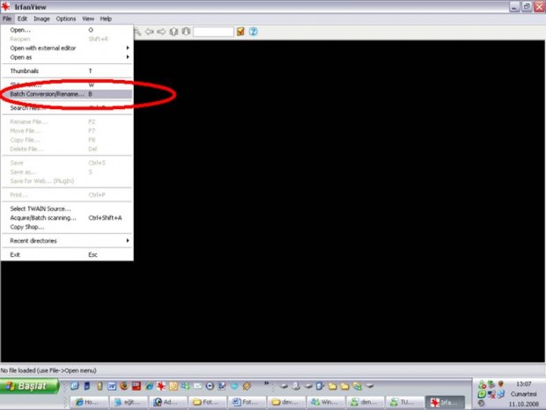Image resolution: width=546 pixels, height=410 pixels.
Task: Open the Options menu
Action: [x=66, y=18]
